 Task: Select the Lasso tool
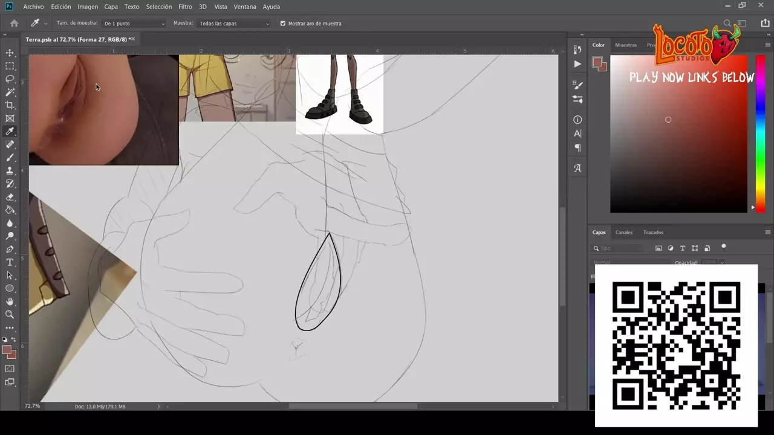pyautogui.click(x=10, y=79)
